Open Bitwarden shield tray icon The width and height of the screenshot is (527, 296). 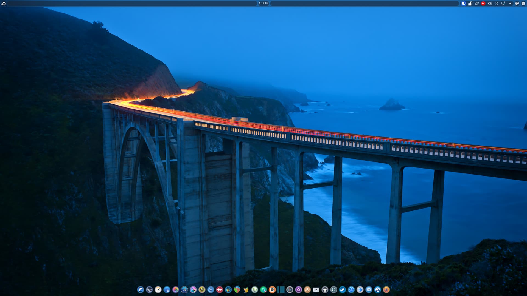pos(464,4)
